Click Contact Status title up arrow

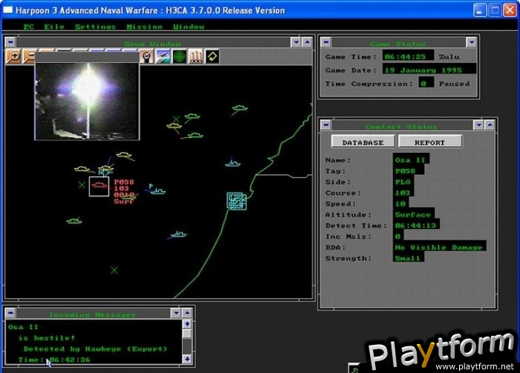(490, 125)
